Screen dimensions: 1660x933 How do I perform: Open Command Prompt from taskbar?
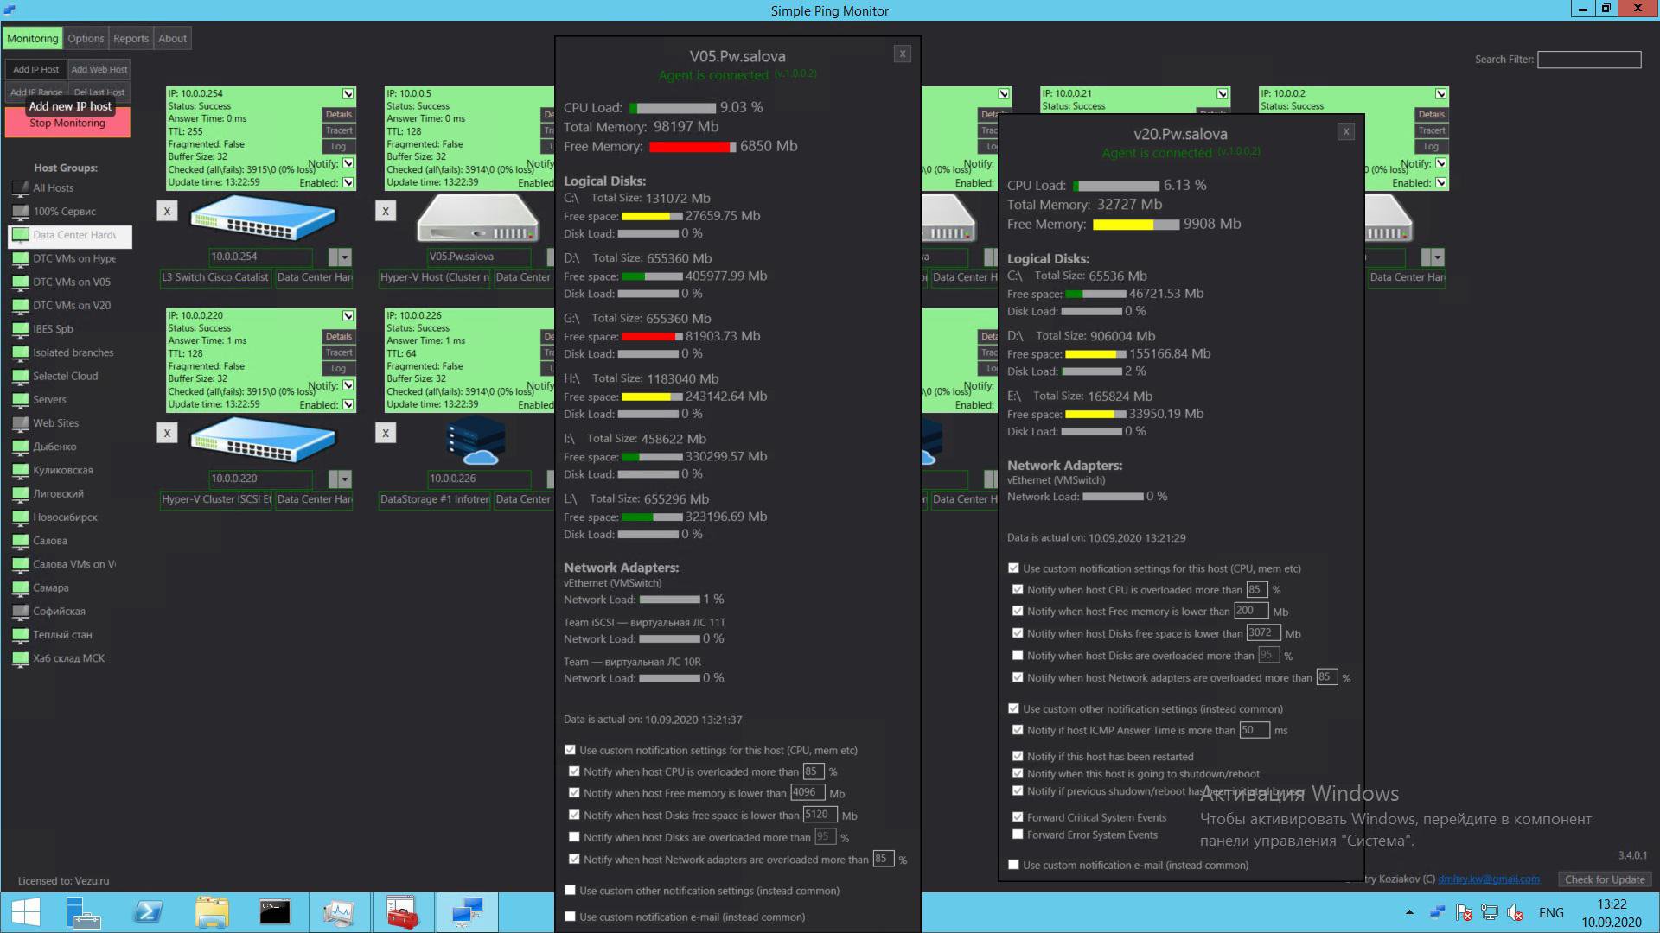pos(275,912)
